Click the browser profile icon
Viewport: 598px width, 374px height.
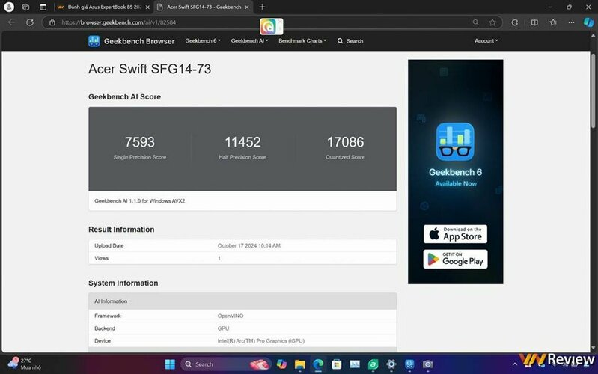[x=9, y=7]
